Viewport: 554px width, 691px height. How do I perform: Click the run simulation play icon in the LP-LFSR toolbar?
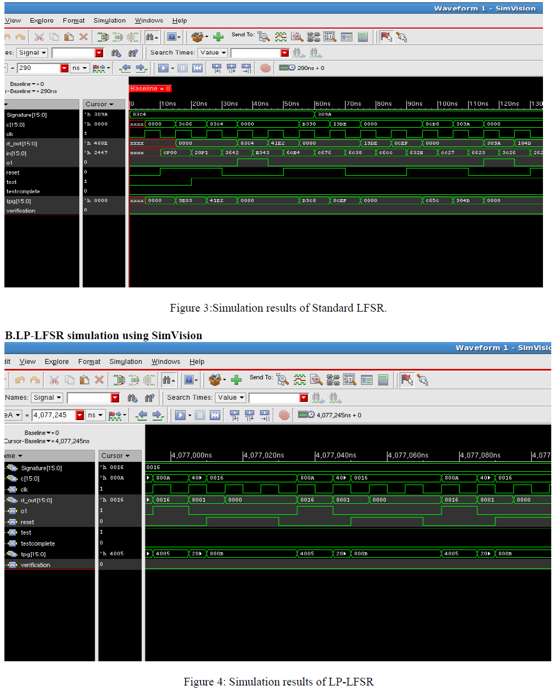(180, 415)
